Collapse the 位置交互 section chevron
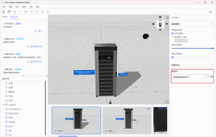This screenshot has height=137, width=216. 213,65
